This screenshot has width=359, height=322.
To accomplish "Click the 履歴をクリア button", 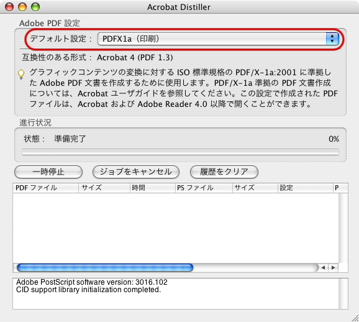I will click(x=224, y=172).
